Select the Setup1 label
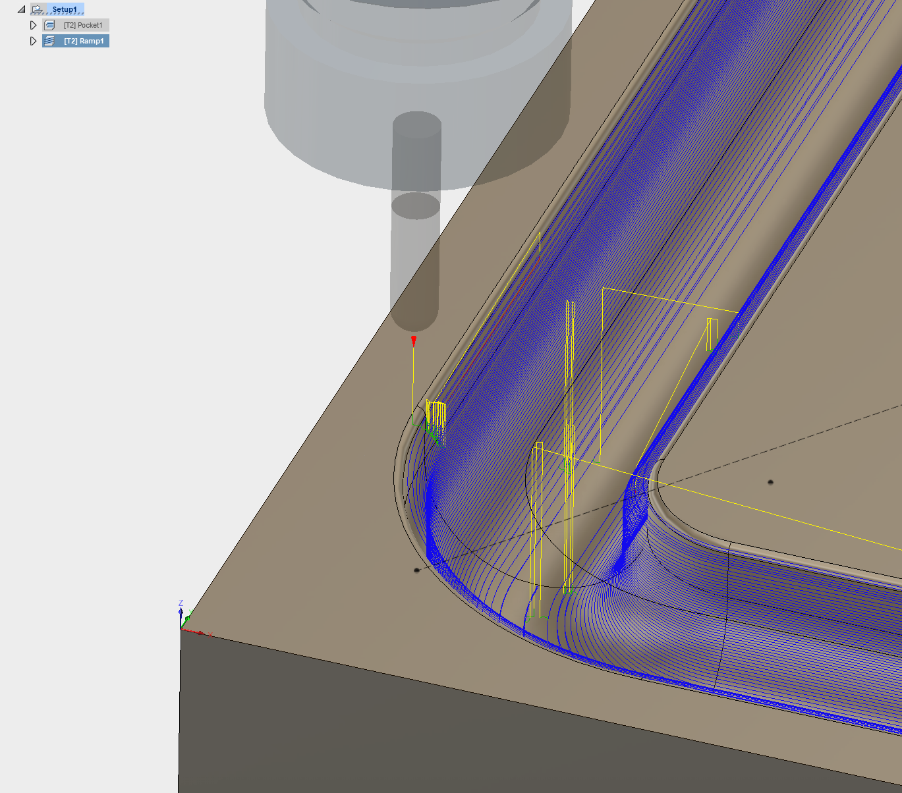The width and height of the screenshot is (902, 793). tap(65, 9)
